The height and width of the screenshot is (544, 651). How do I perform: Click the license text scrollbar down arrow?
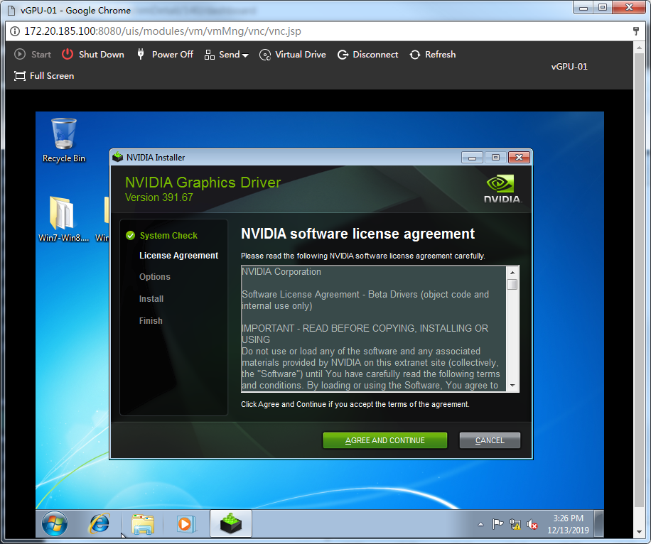point(512,386)
